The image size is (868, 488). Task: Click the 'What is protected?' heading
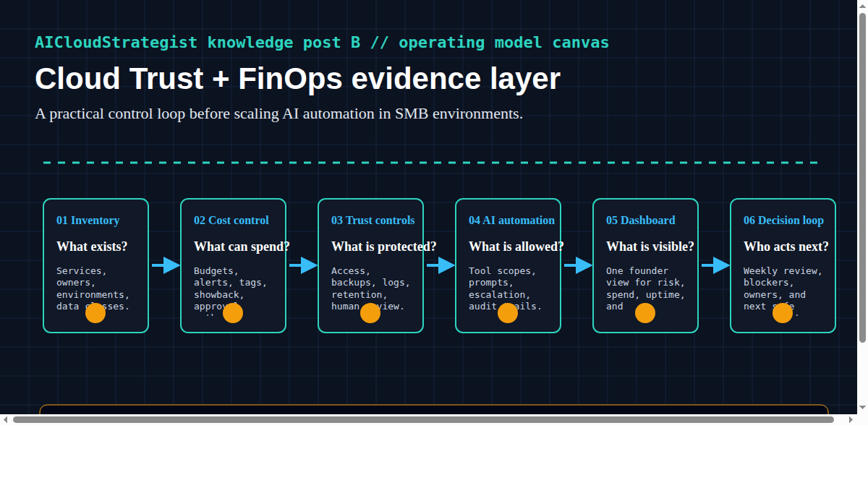(x=384, y=247)
